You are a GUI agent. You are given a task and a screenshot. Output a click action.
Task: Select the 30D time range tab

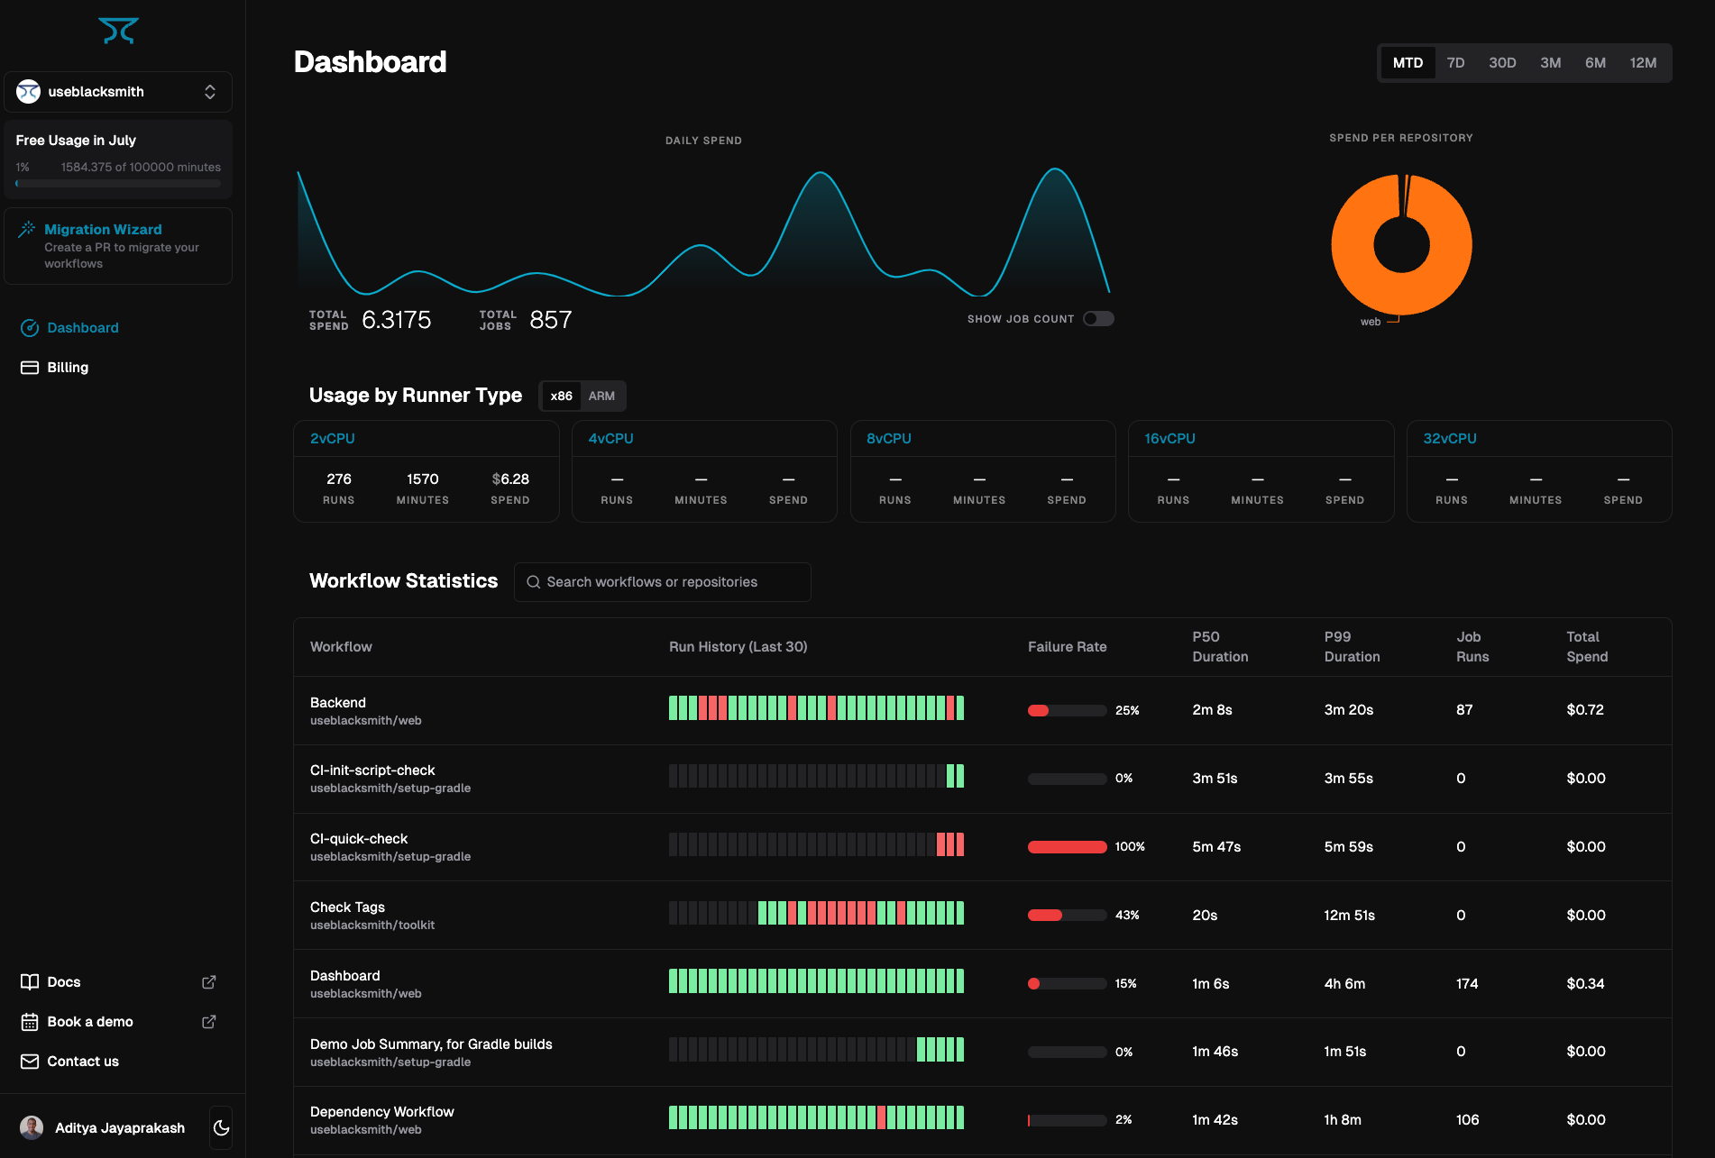pos(1502,63)
